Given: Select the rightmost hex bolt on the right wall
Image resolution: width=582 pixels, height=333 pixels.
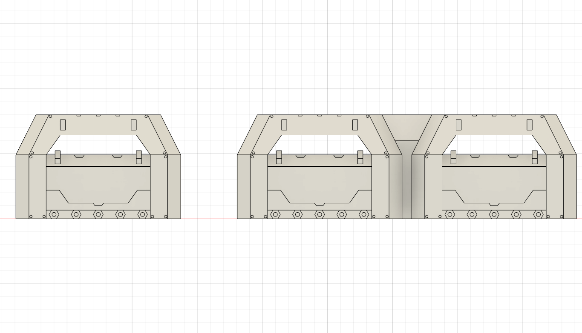Looking at the screenshot, I should tap(539, 215).
